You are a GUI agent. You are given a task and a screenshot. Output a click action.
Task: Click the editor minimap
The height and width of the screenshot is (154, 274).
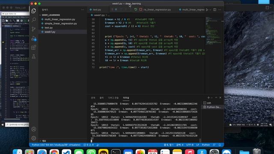[x=214, y=31]
